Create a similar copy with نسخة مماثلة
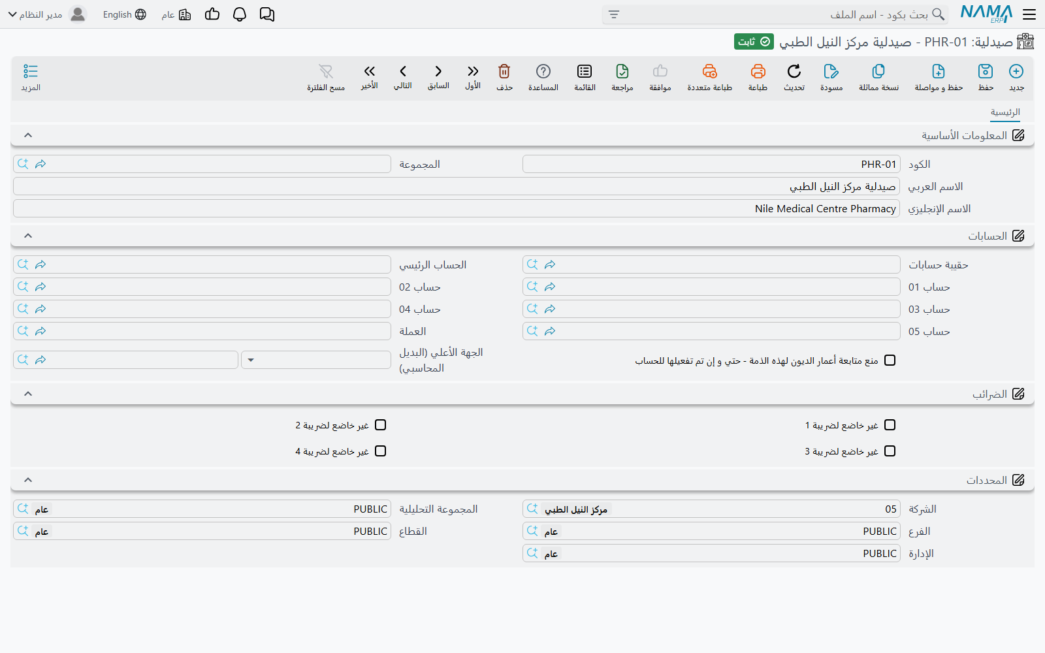Viewport: 1045px width, 653px height. point(878,71)
